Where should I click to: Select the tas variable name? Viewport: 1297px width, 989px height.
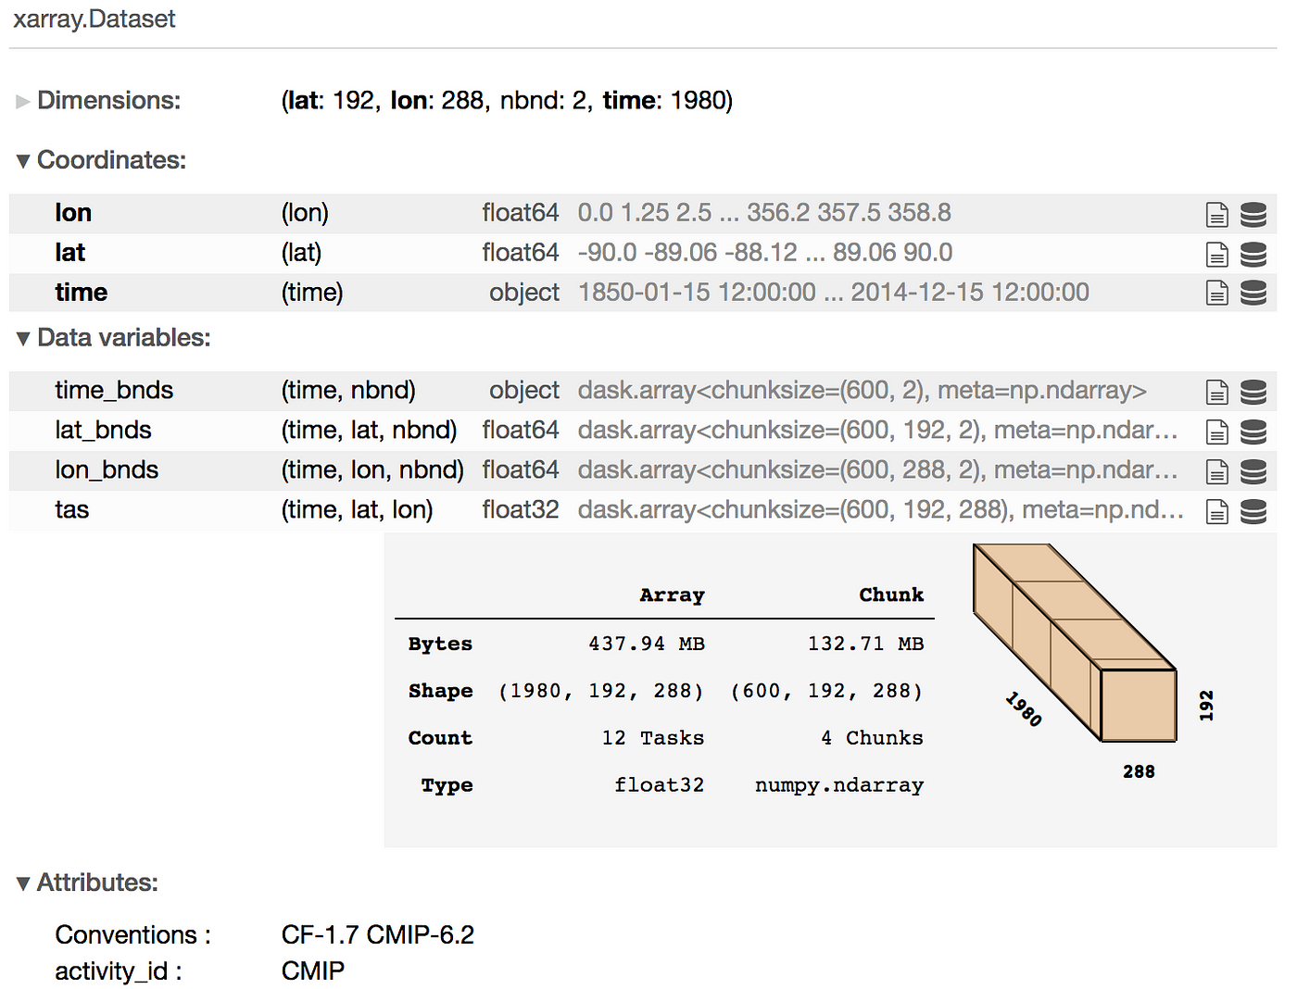pyautogui.click(x=71, y=510)
